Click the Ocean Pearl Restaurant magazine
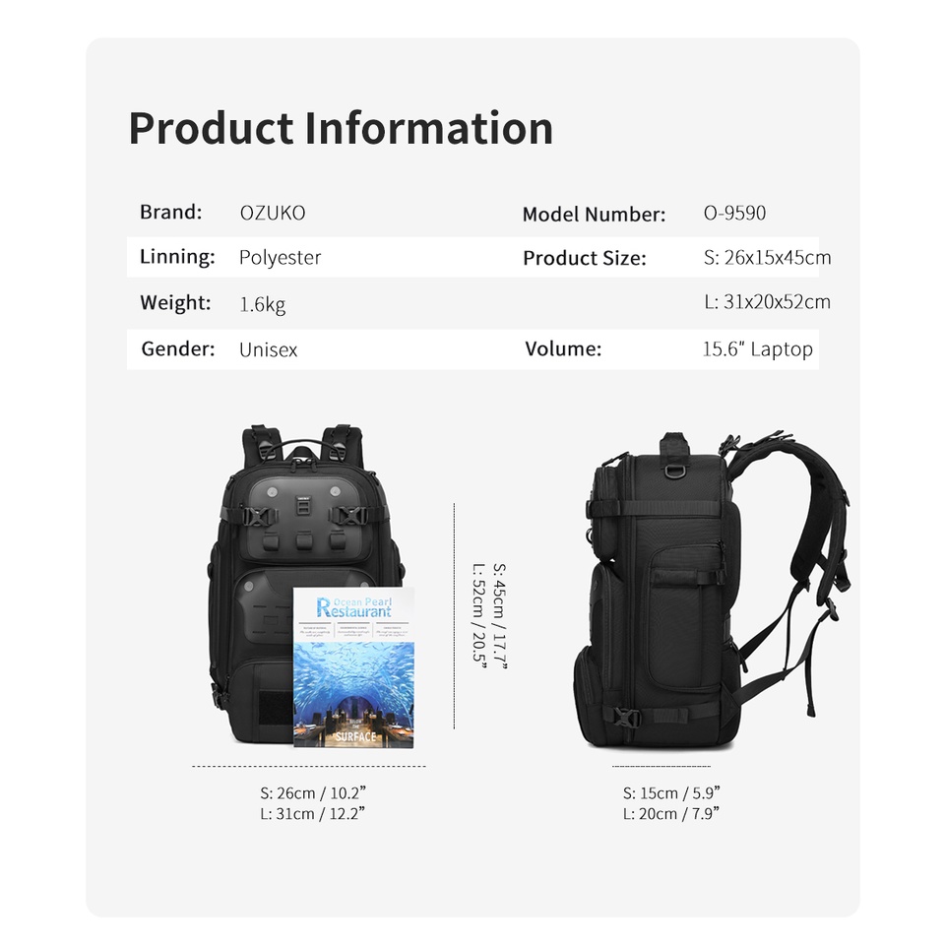Image resolution: width=945 pixels, height=945 pixels. click(x=353, y=667)
